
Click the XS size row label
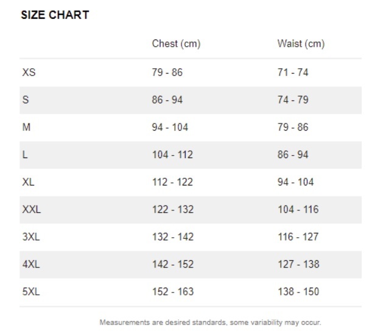pos(29,72)
